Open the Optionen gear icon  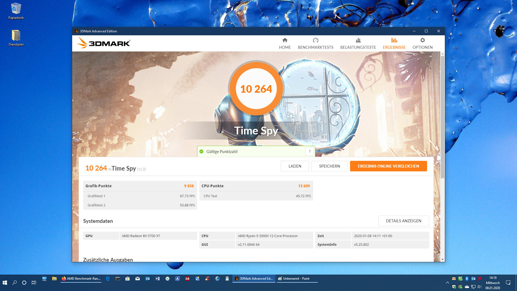coord(422,40)
